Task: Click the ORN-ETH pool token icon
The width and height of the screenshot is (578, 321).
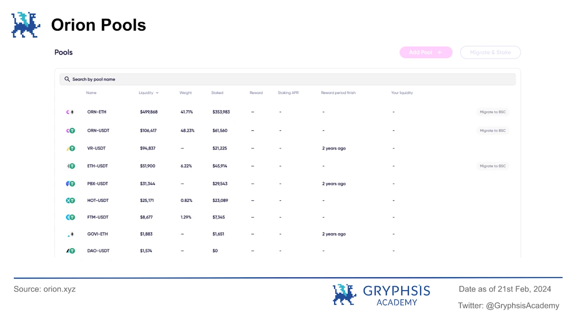Action: tap(70, 112)
